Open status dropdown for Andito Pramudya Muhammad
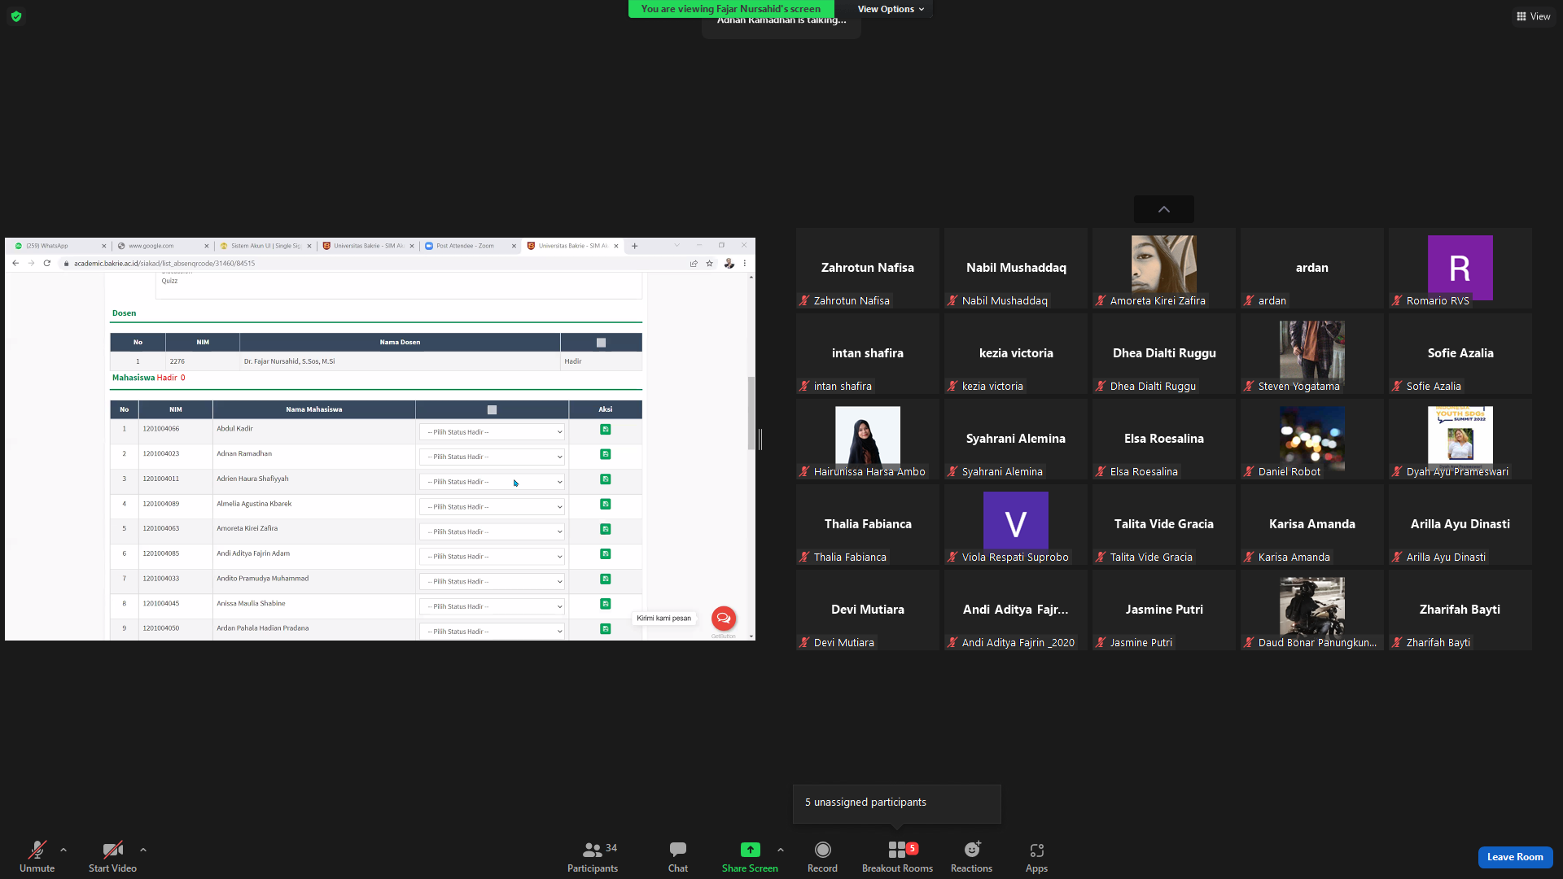The image size is (1563, 879). [493, 582]
